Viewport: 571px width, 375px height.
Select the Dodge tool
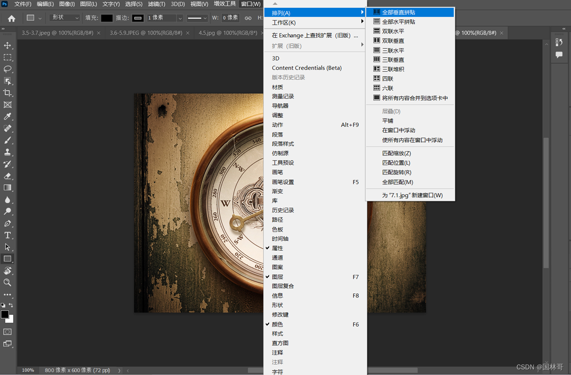click(x=8, y=212)
